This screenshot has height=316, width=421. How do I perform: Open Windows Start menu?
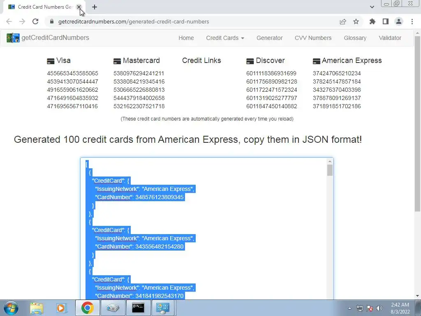(11, 308)
